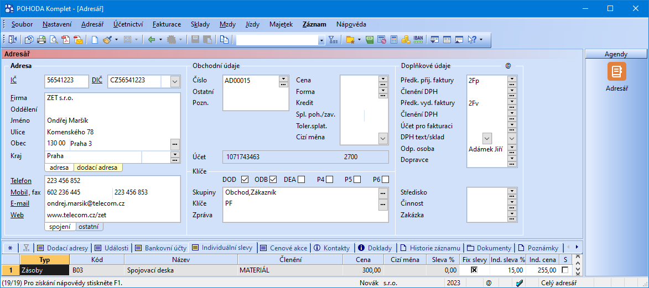This screenshot has width=649, height=288.
Task: Open Adresář agenda icon in Agendy panel
Action: point(616,71)
